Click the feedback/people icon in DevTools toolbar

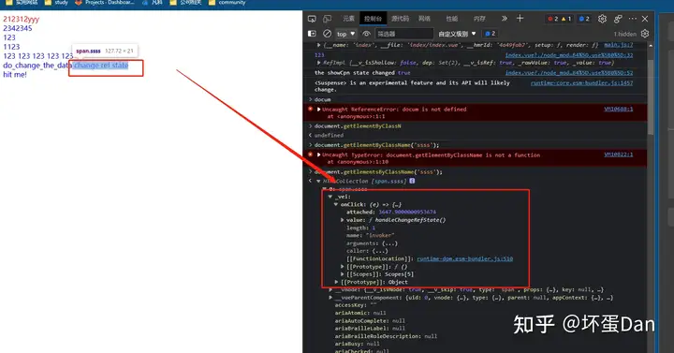point(618,19)
